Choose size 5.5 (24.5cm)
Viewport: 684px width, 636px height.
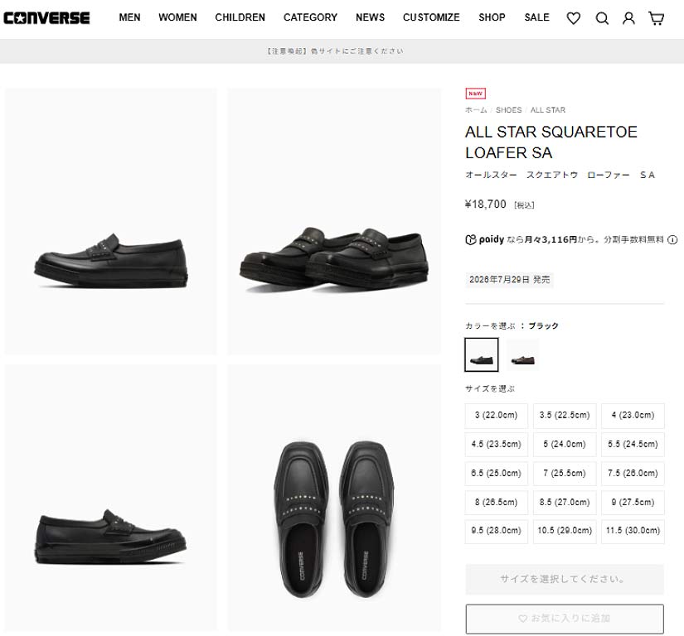[x=633, y=445]
